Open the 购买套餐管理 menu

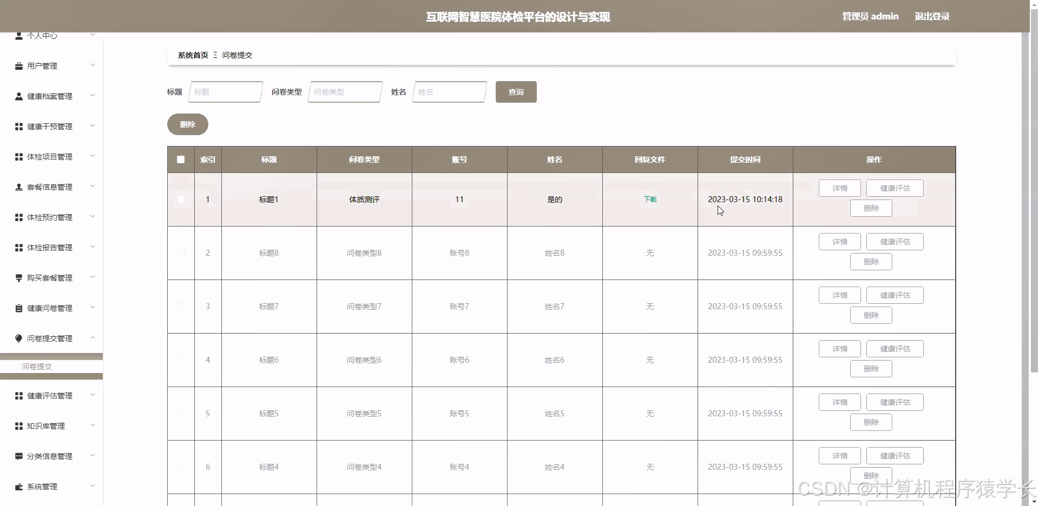click(x=51, y=278)
